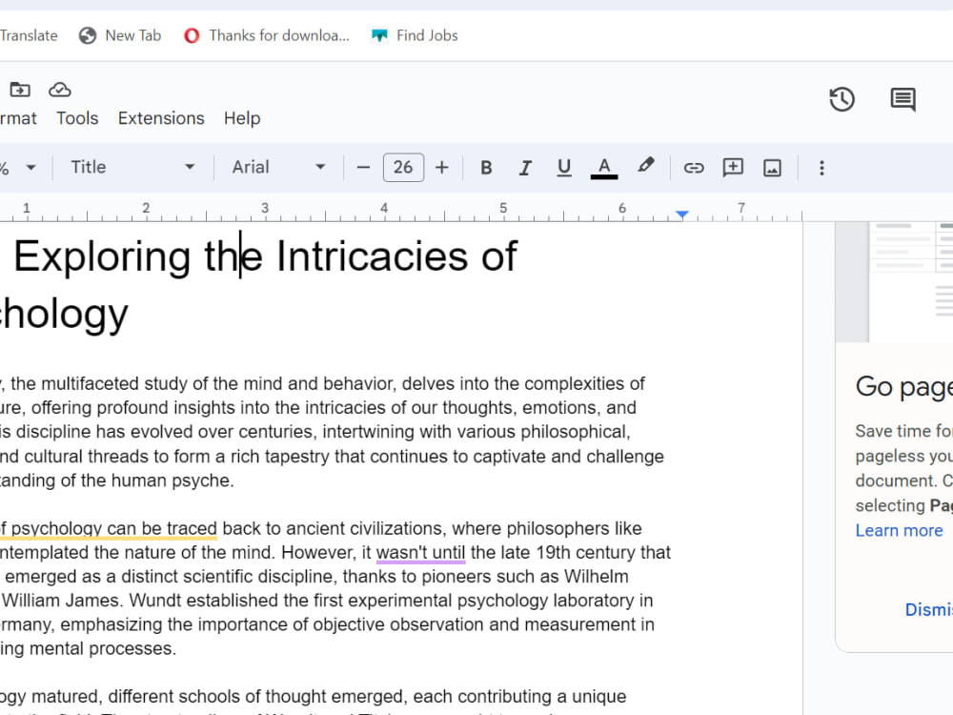The image size is (953, 715).
Task: Toggle bold formatting
Action: click(x=486, y=168)
